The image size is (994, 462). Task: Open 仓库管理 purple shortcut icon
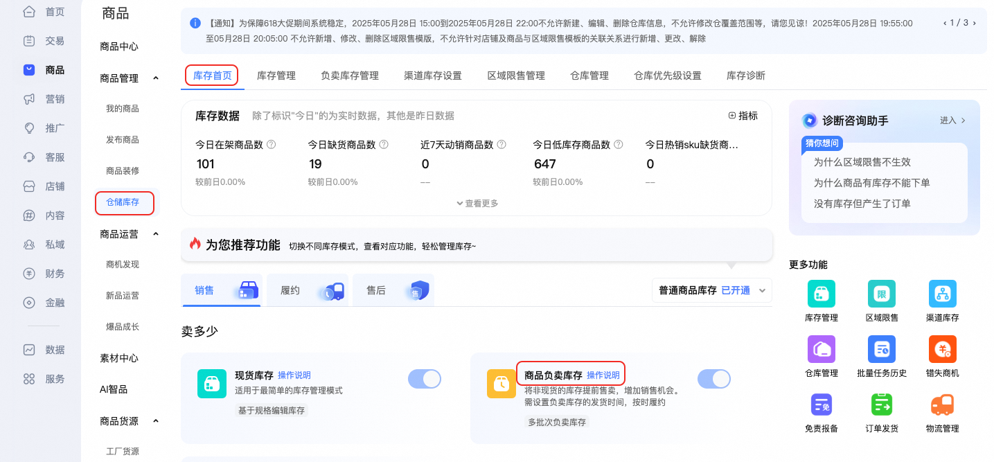[x=822, y=349]
